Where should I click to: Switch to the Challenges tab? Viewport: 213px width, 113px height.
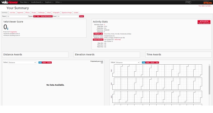[x=41, y=13]
